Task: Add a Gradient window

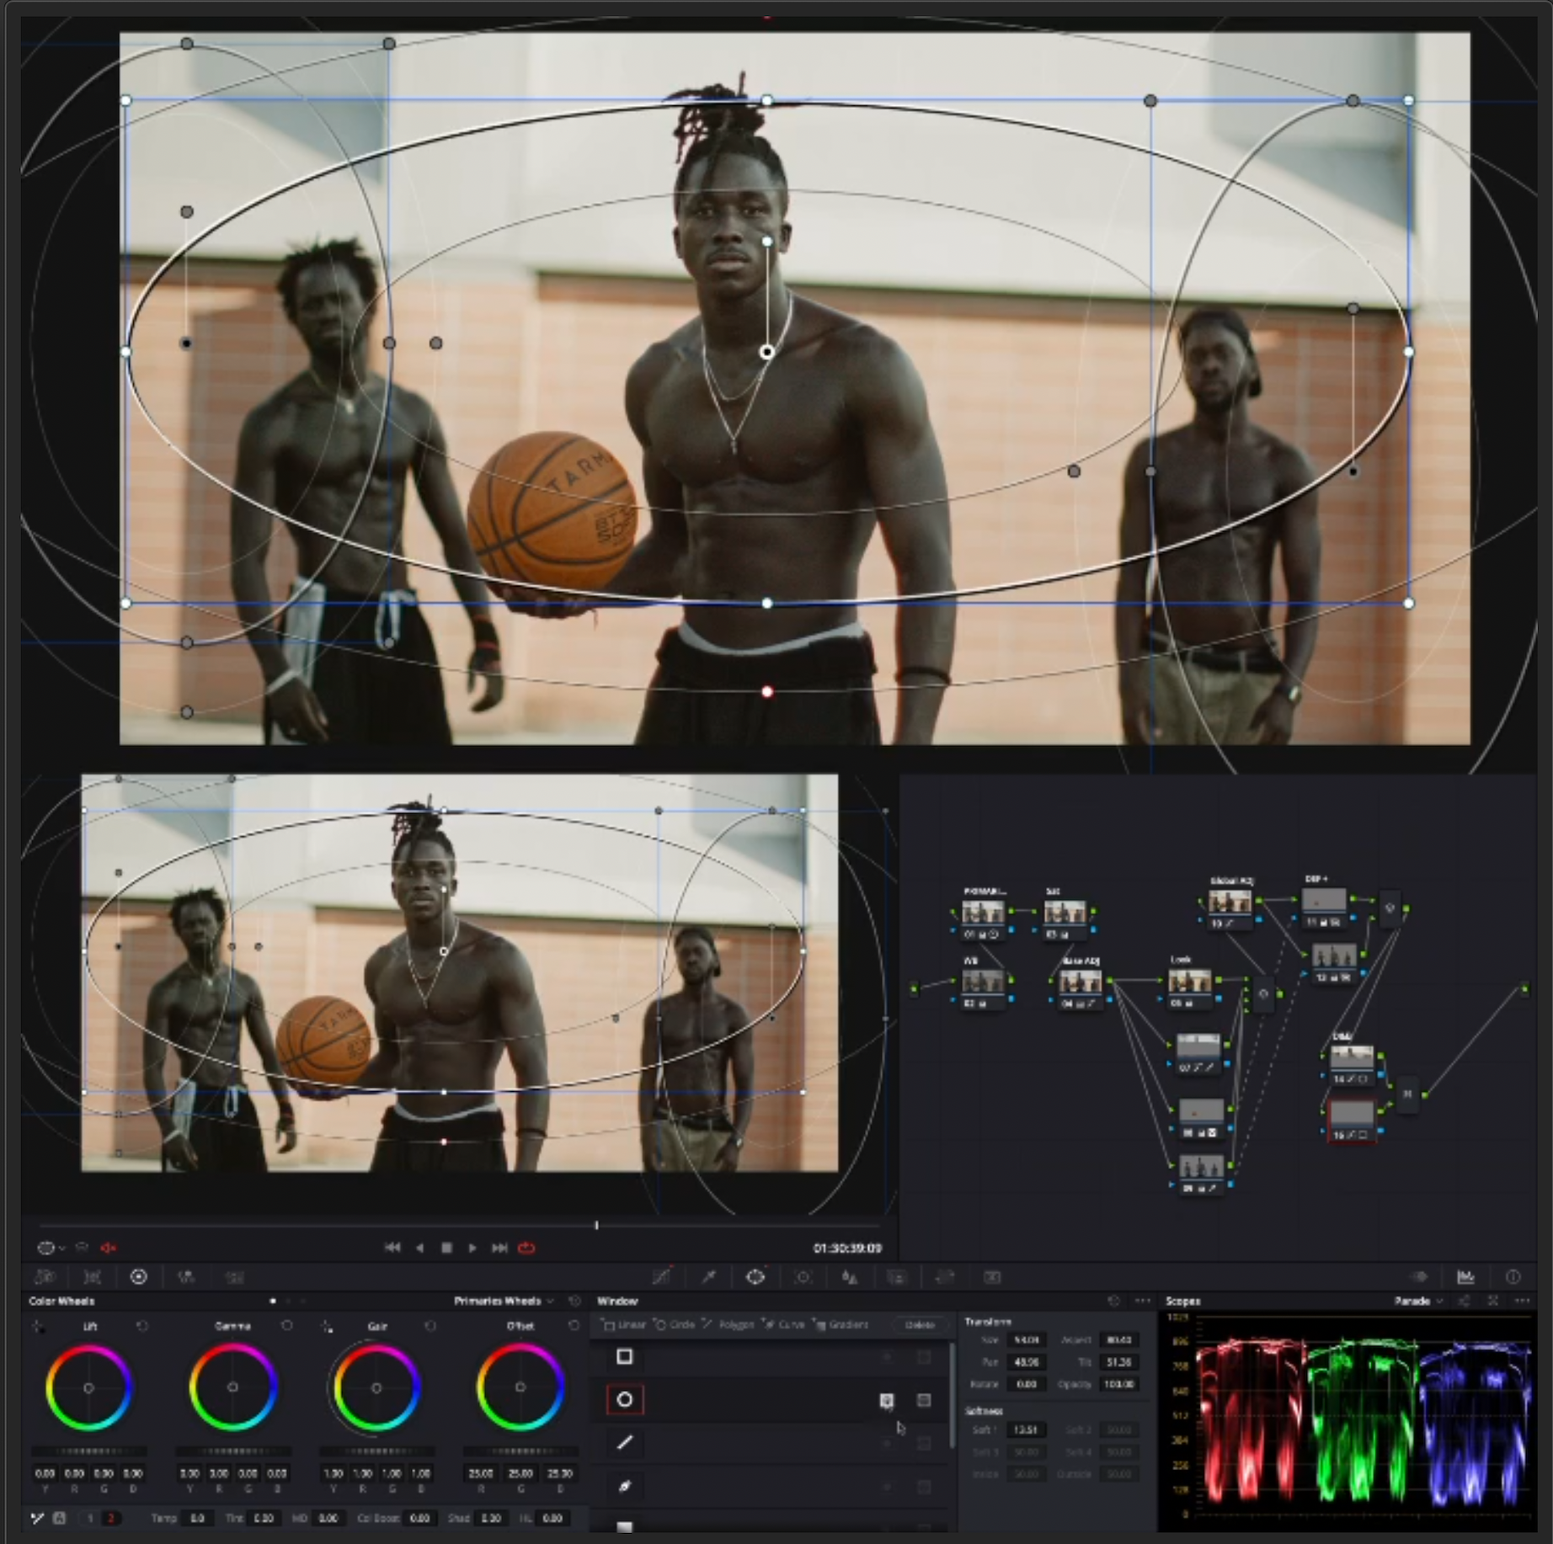Action: pos(841,1324)
